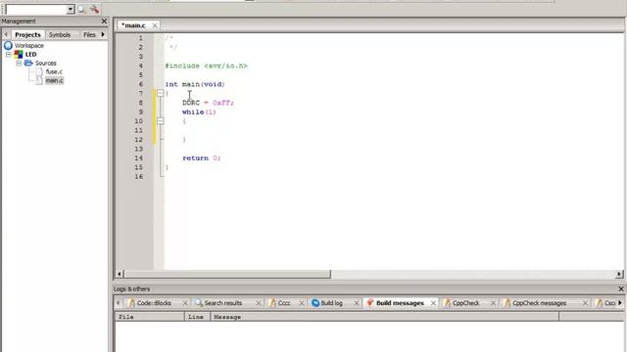Click the Cccc tab pencil icon

pyautogui.click(x=272, y=303)
